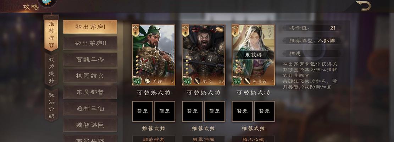Click the cost badge on 关羽 card
Screen dimensions: 394x142
pyautogui.click(x=136, y=31)
